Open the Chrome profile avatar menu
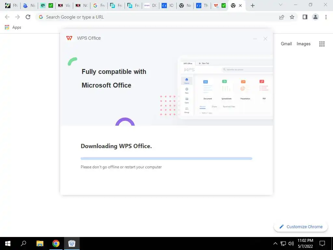The height and width of the screenshot is (250, 333). click(315, 17)
